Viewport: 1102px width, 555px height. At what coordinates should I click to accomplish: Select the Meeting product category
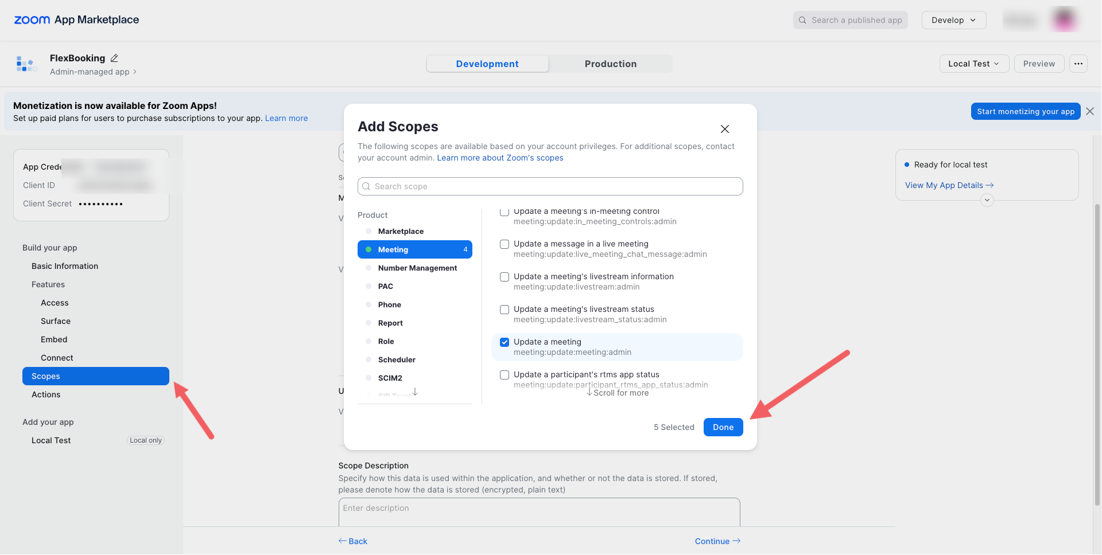click(414, 249)
